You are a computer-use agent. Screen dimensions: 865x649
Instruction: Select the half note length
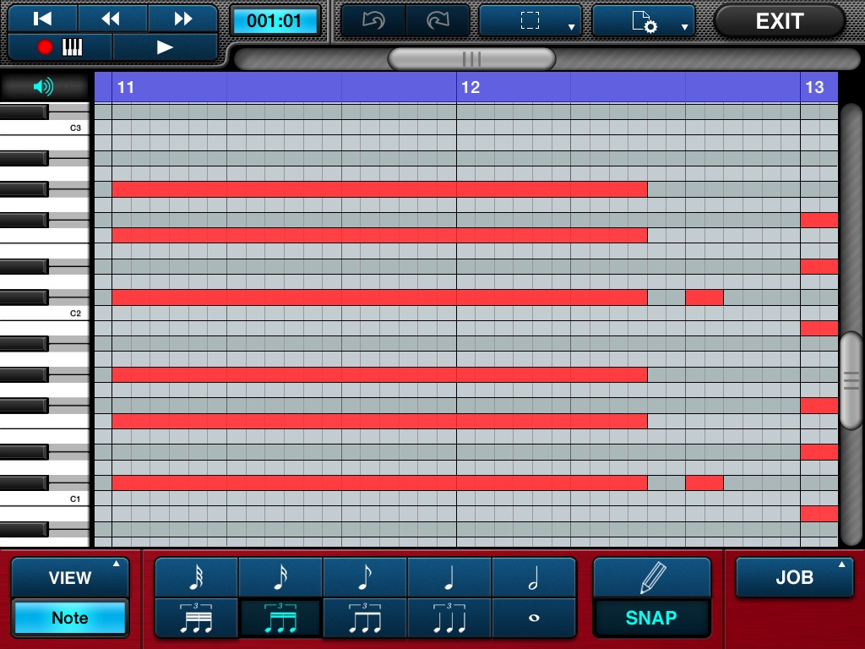534,577
